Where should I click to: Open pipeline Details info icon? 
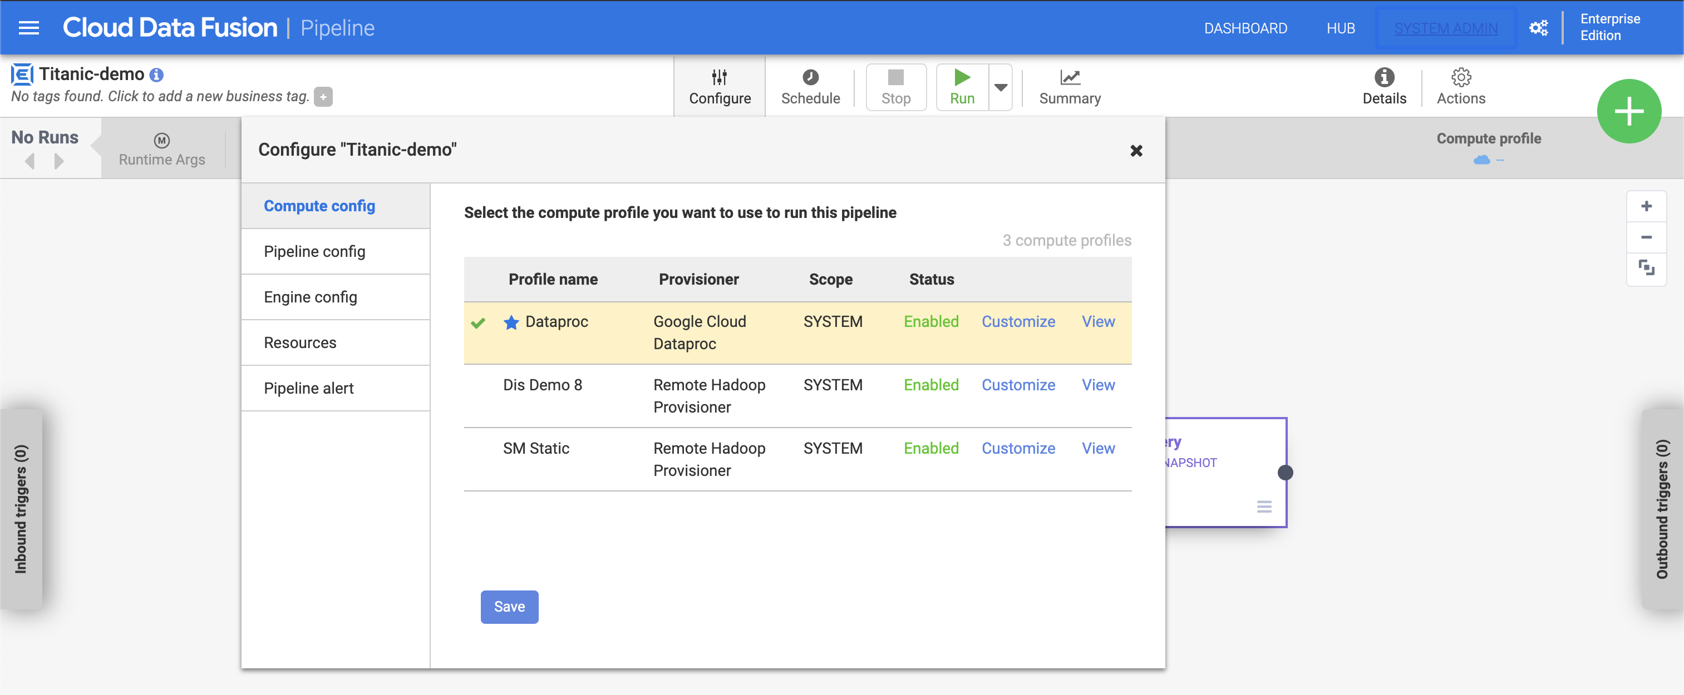tap(1384, 77)
